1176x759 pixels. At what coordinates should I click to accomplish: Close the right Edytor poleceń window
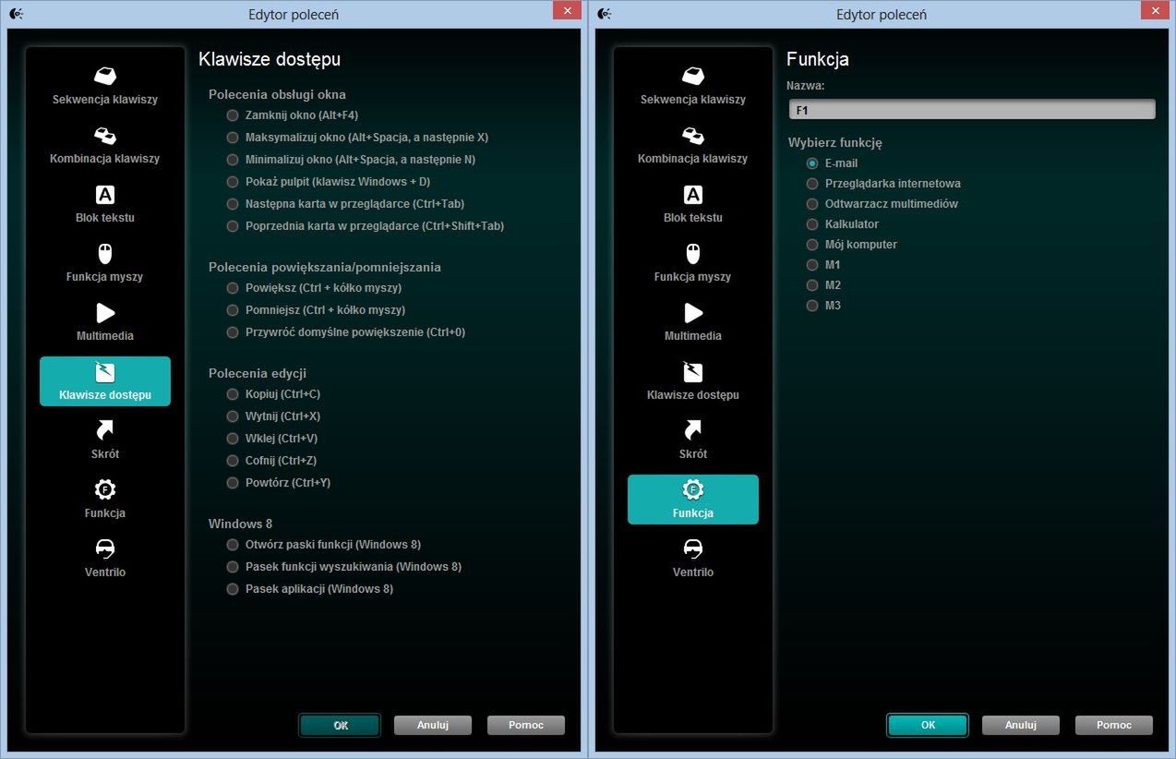1155,10
